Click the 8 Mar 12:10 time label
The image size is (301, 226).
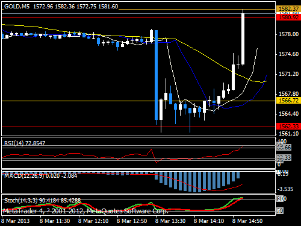[x=93, y=221]
